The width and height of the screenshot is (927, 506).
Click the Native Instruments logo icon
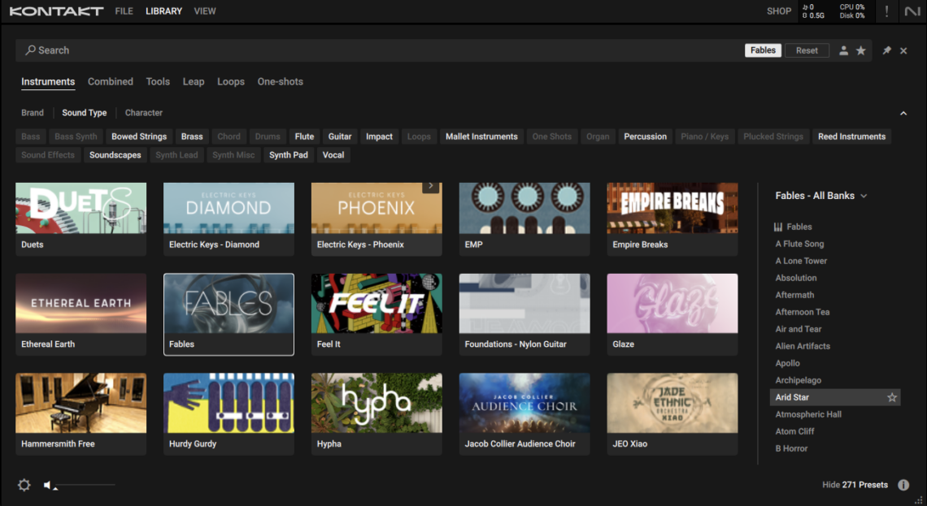[x=912, y=11]
